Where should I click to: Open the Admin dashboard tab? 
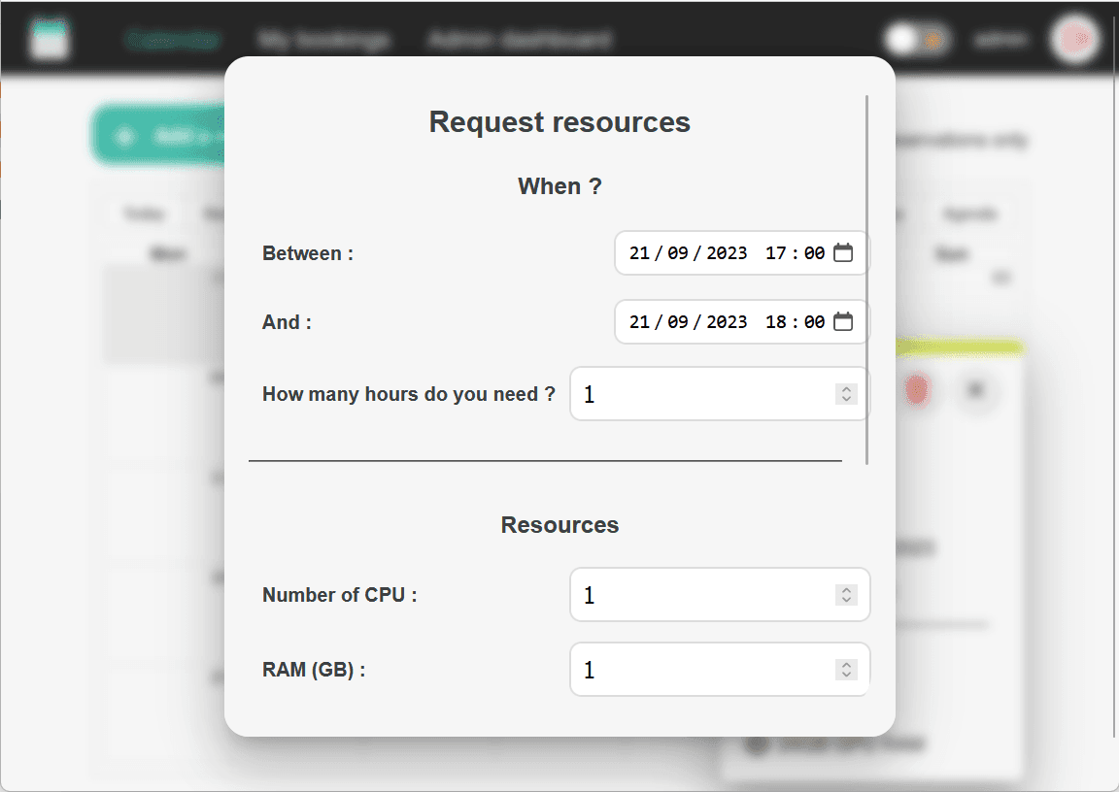click(520, 40)
